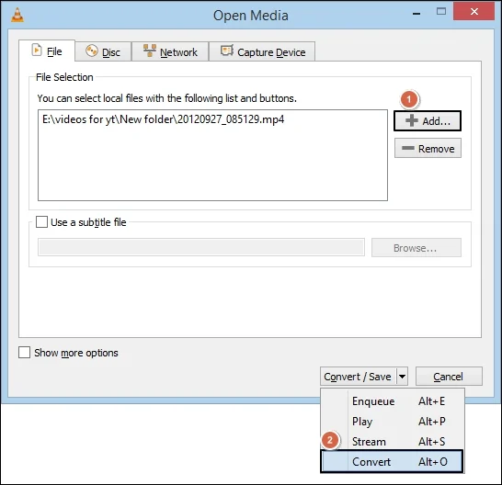Choose Play from the dropdown menu
Viewport: 502px width, 485px height.
(393, 422)
